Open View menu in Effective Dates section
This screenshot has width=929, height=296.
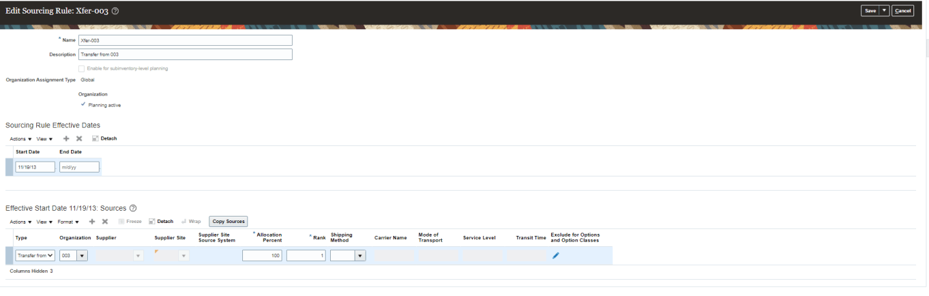click(x=45, y=138)
